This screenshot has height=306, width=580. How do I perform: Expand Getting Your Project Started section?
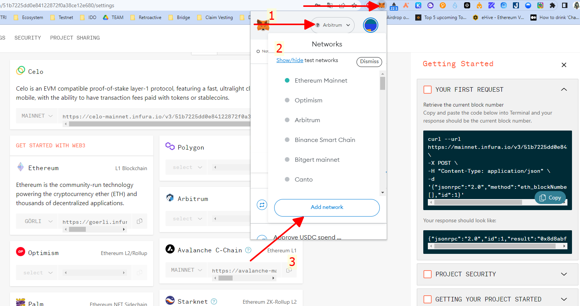[564, 299]
